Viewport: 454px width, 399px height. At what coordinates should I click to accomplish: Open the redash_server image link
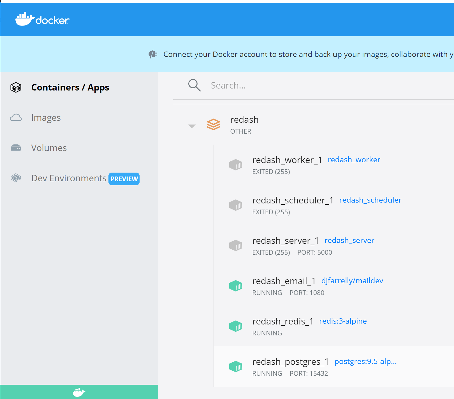[349, 240]
